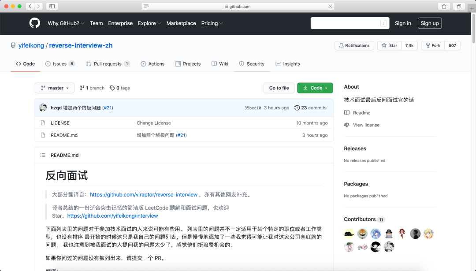Click the Readme book icon in About
The height and width of the screenshot is (271, 476).
pyautogui.click(x=347, y=113)
